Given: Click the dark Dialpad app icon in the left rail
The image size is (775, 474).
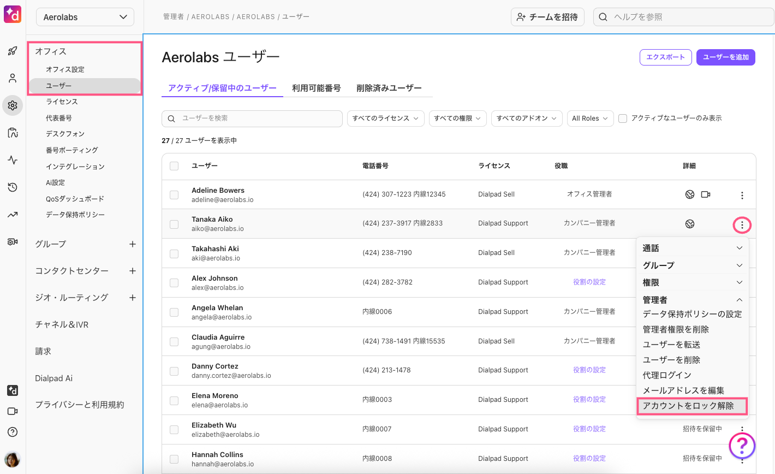Looking at the screenshot, I should [x=13, y=390].
